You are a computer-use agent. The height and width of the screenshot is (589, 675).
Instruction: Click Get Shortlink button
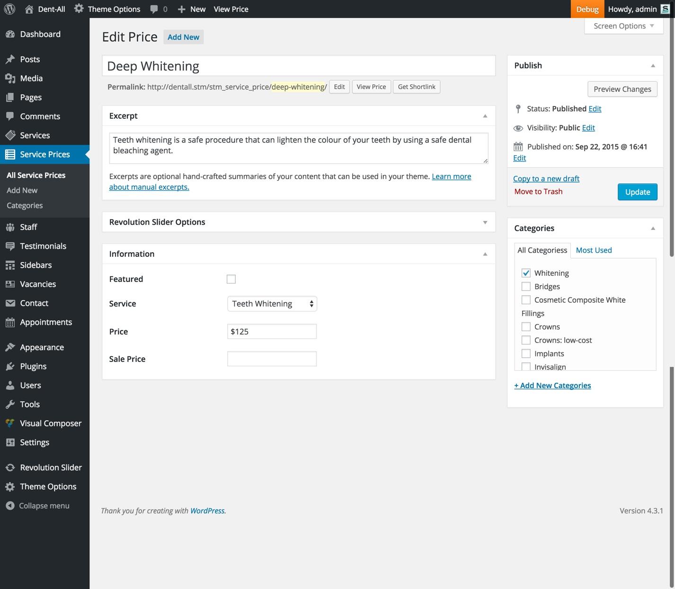point(417,87)
